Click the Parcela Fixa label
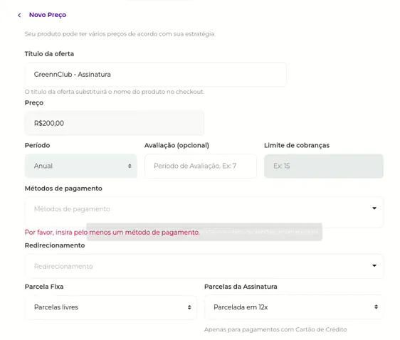The height and width of the screenshot is (340, 400). 44,287
